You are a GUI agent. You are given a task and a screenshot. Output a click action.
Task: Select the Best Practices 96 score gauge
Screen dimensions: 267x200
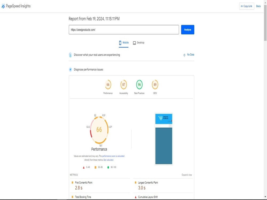pyautogui.click(x=139, y=85)
